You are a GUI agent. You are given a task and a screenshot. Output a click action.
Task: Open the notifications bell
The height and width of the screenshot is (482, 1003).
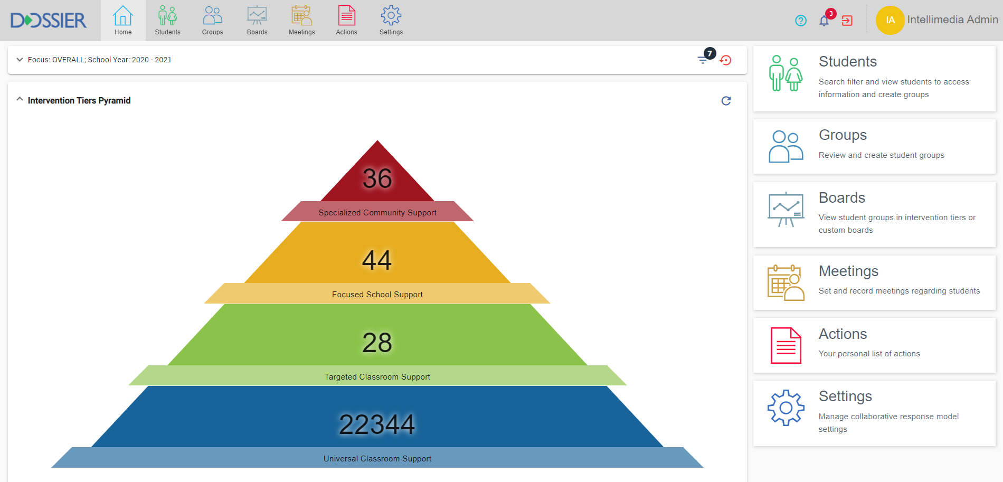point(824,21)
